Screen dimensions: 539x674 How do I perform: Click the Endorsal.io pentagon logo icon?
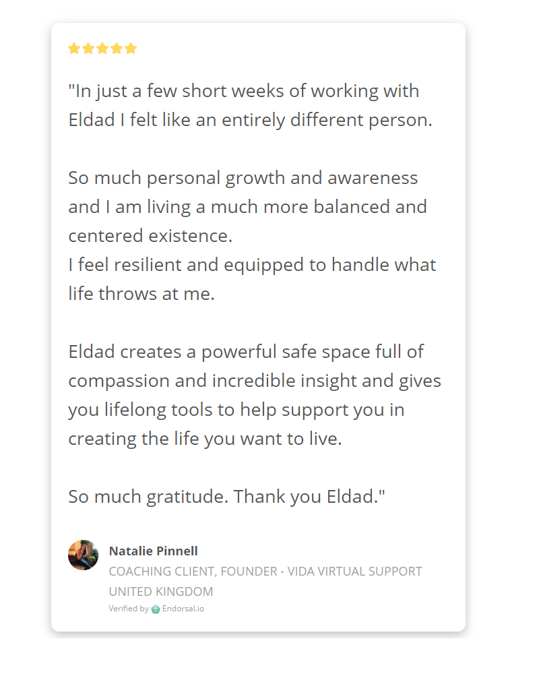(156, 609)
